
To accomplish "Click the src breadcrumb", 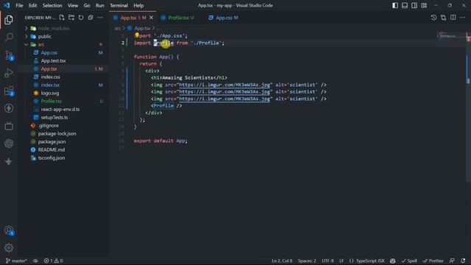I will [118, 28].
